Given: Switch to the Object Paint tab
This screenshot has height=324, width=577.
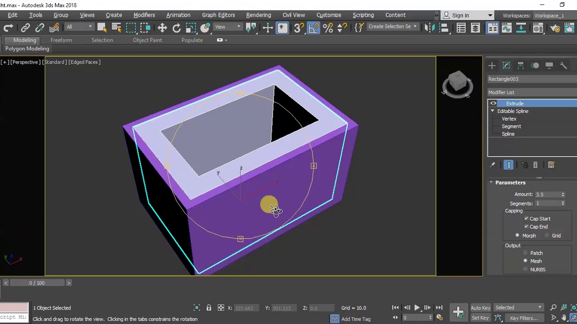Looking at the screenshot, I should coord(147,40).
